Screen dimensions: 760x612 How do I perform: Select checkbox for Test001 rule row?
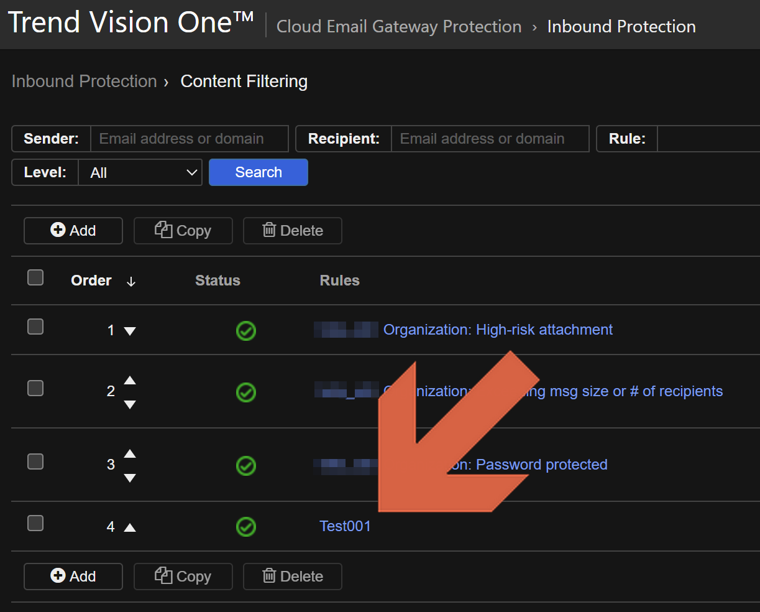(35, 523)
